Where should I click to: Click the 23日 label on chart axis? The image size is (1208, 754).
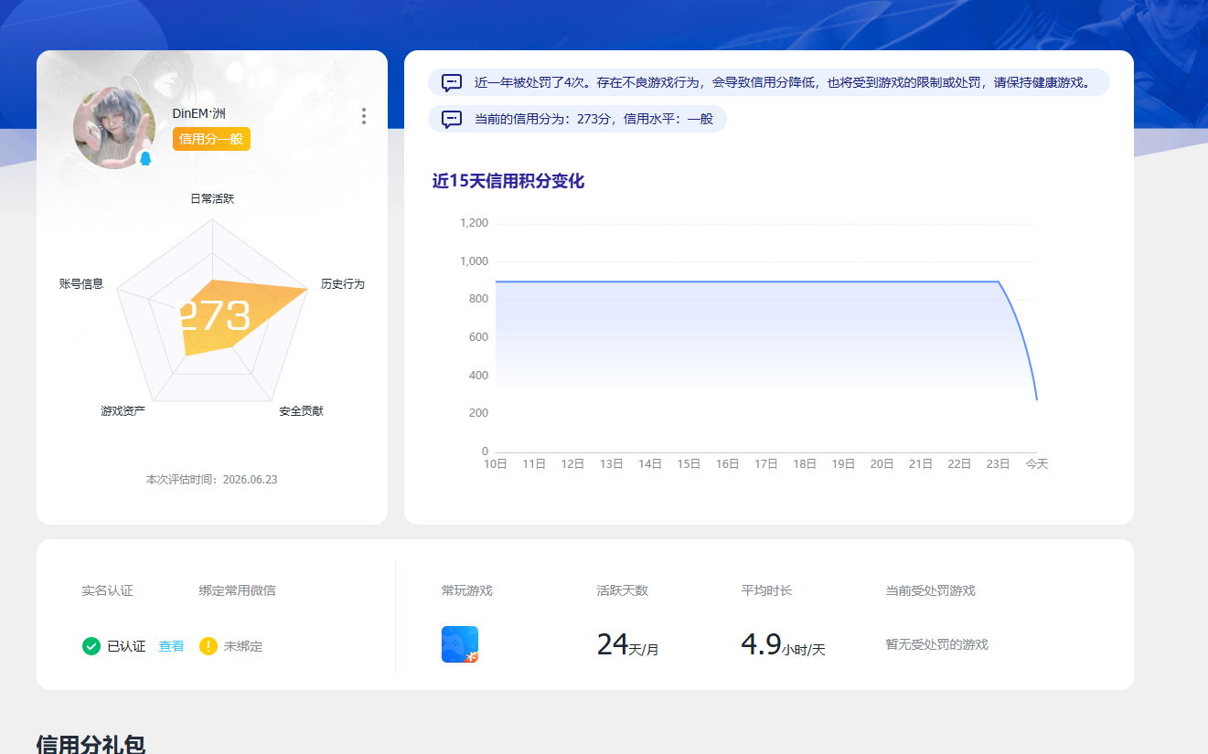(998, 464)
